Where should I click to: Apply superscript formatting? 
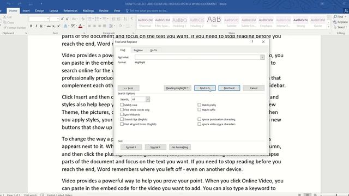[58, 26]
